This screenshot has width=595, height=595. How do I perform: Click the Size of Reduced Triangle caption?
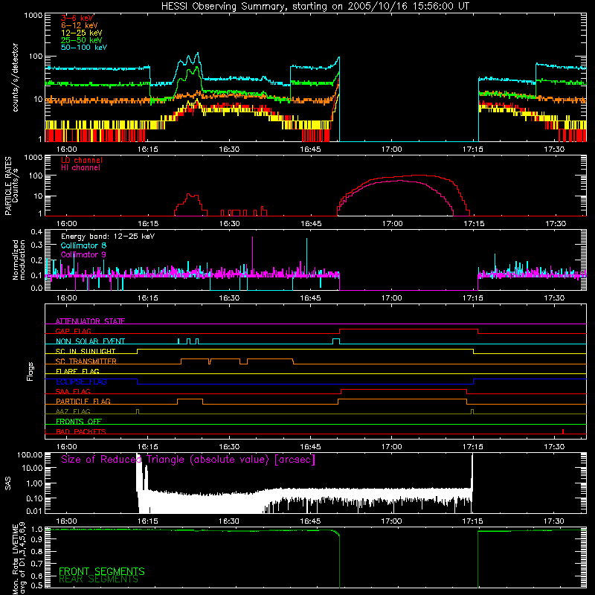(x=188, y=460)
